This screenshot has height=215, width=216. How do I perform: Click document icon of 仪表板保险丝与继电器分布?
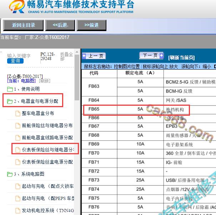coord(18,150)
